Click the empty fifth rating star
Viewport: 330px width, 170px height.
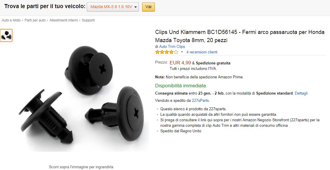click(x=176, y=52)
